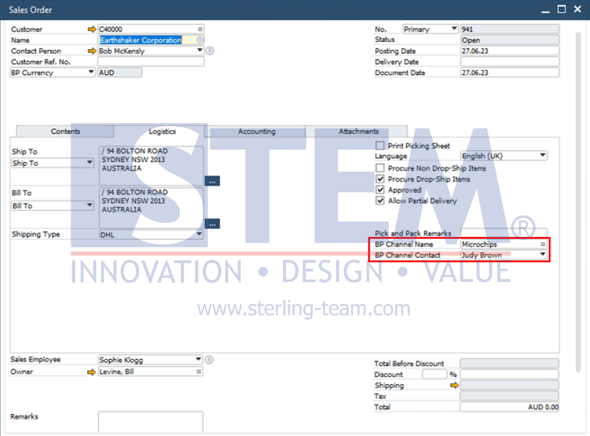Open the choose-from-list icon in BP Channel Name field
Image resolution: width=590 pixels, height=436 pixels.
[x=543, y=244]
